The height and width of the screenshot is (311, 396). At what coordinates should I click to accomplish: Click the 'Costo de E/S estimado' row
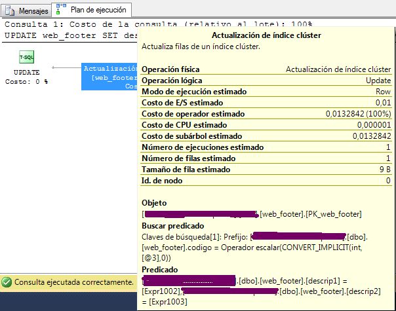tap(266, 102)
